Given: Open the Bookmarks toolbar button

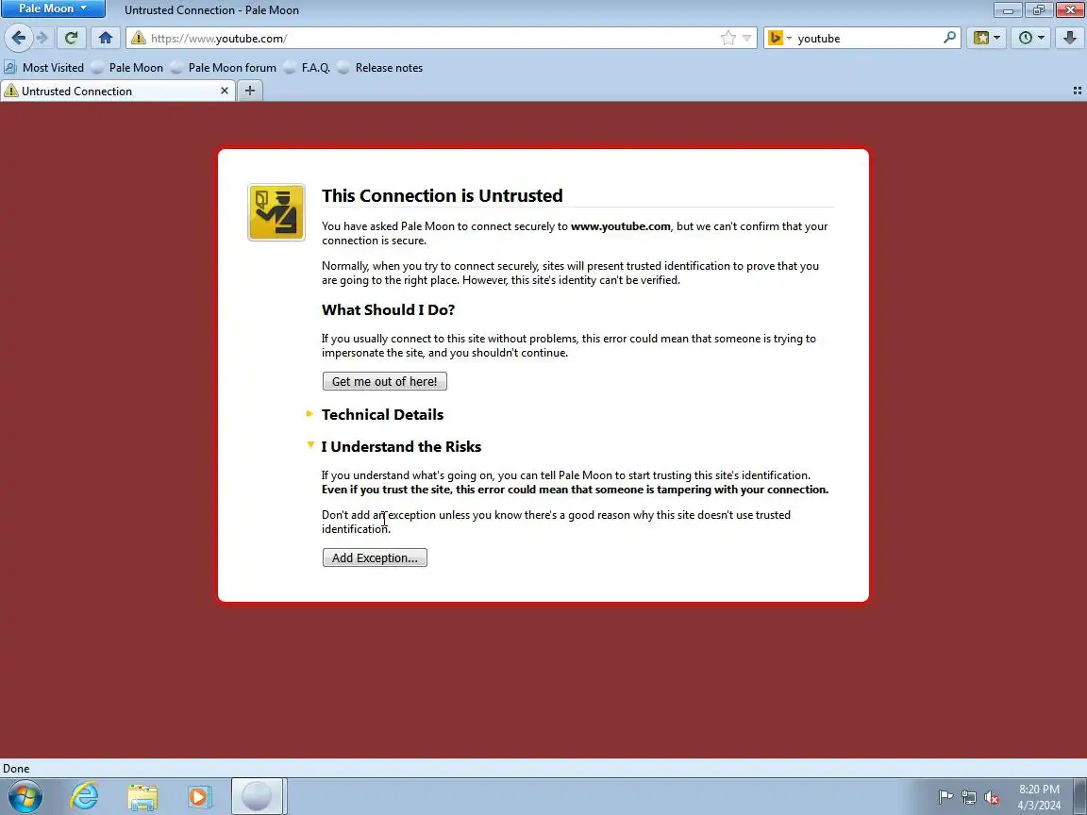Looking at the screenshot, I should pos(981,38).
